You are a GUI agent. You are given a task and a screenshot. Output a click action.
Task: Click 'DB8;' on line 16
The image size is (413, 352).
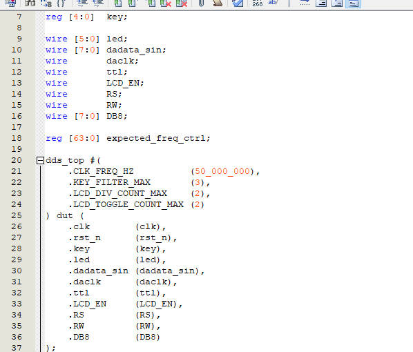[x=117, y=117]
